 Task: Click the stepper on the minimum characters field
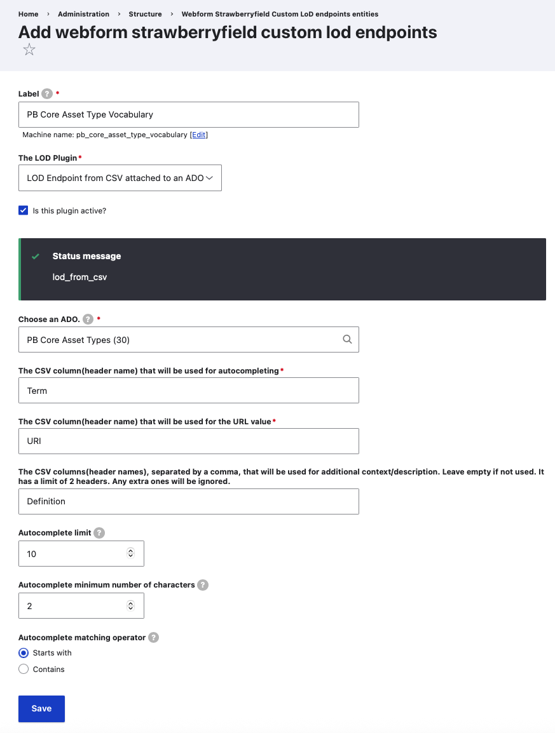point(131,605)
